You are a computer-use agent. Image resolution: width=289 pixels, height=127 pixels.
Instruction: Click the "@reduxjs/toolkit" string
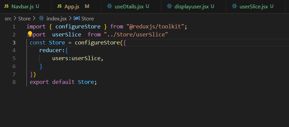click(x=156, y=27)
